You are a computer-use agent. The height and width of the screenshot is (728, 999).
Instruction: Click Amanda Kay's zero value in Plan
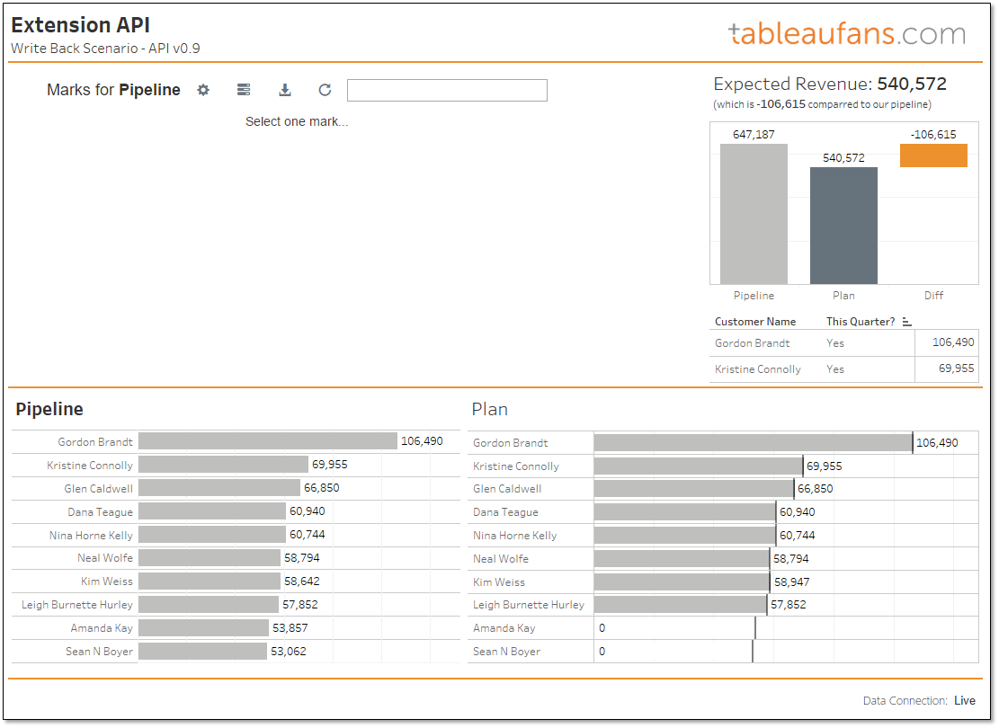tap(601, 627)
